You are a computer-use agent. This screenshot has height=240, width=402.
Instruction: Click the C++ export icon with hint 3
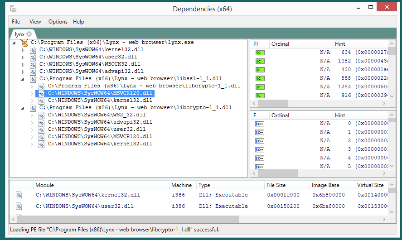click(260, 149)
